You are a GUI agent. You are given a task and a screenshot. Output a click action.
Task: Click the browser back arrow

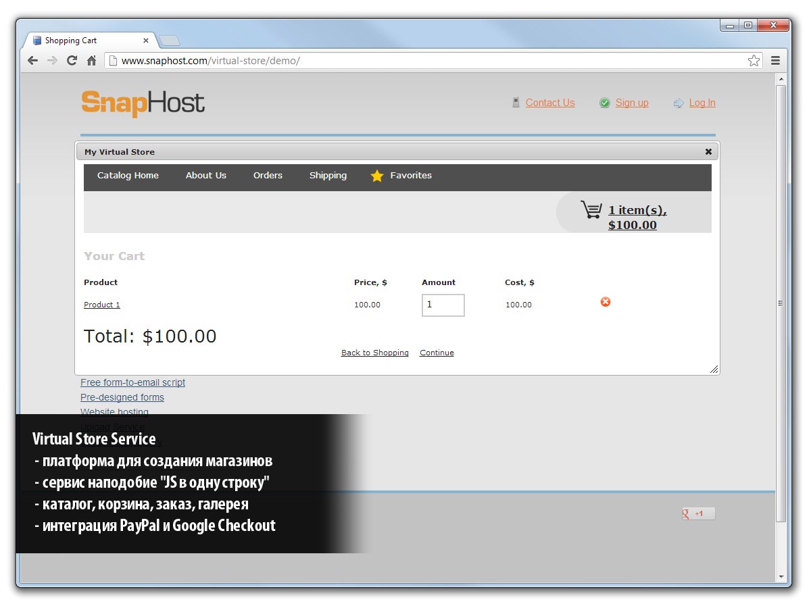tap(32, 61)
